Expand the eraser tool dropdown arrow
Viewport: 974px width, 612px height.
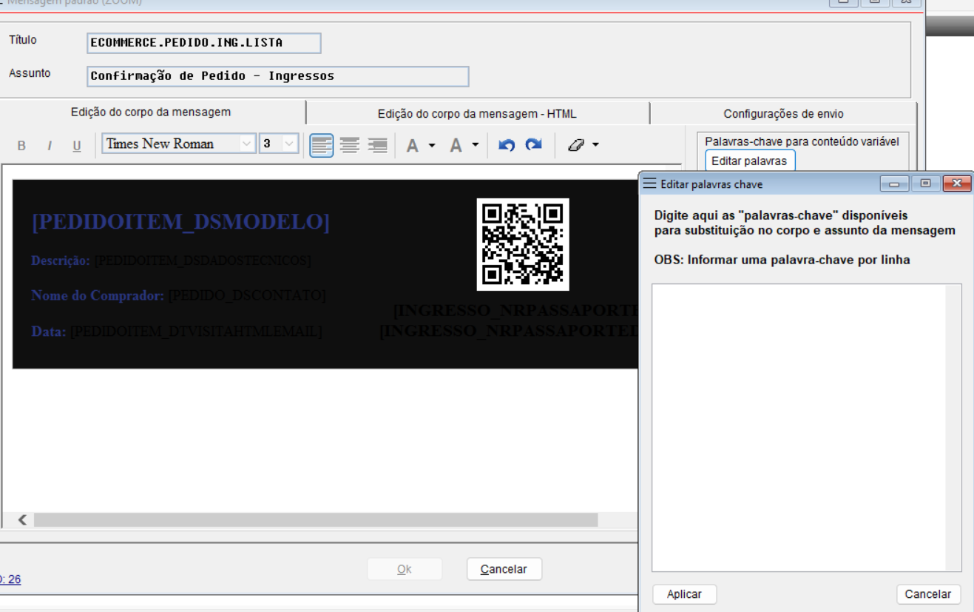[595, 145]
